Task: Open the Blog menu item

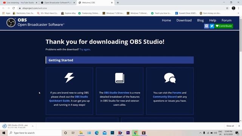Action: pos(200,20)
